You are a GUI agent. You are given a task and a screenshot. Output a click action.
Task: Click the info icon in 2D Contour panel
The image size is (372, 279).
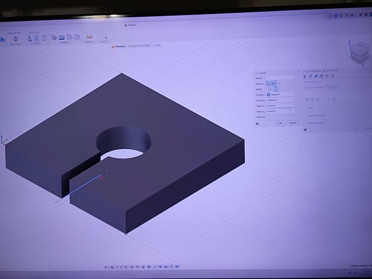pos(306,129)
